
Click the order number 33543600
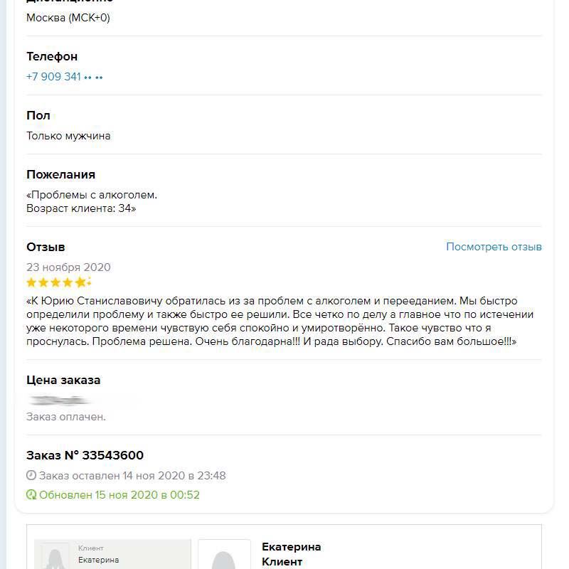pos(112,455)
